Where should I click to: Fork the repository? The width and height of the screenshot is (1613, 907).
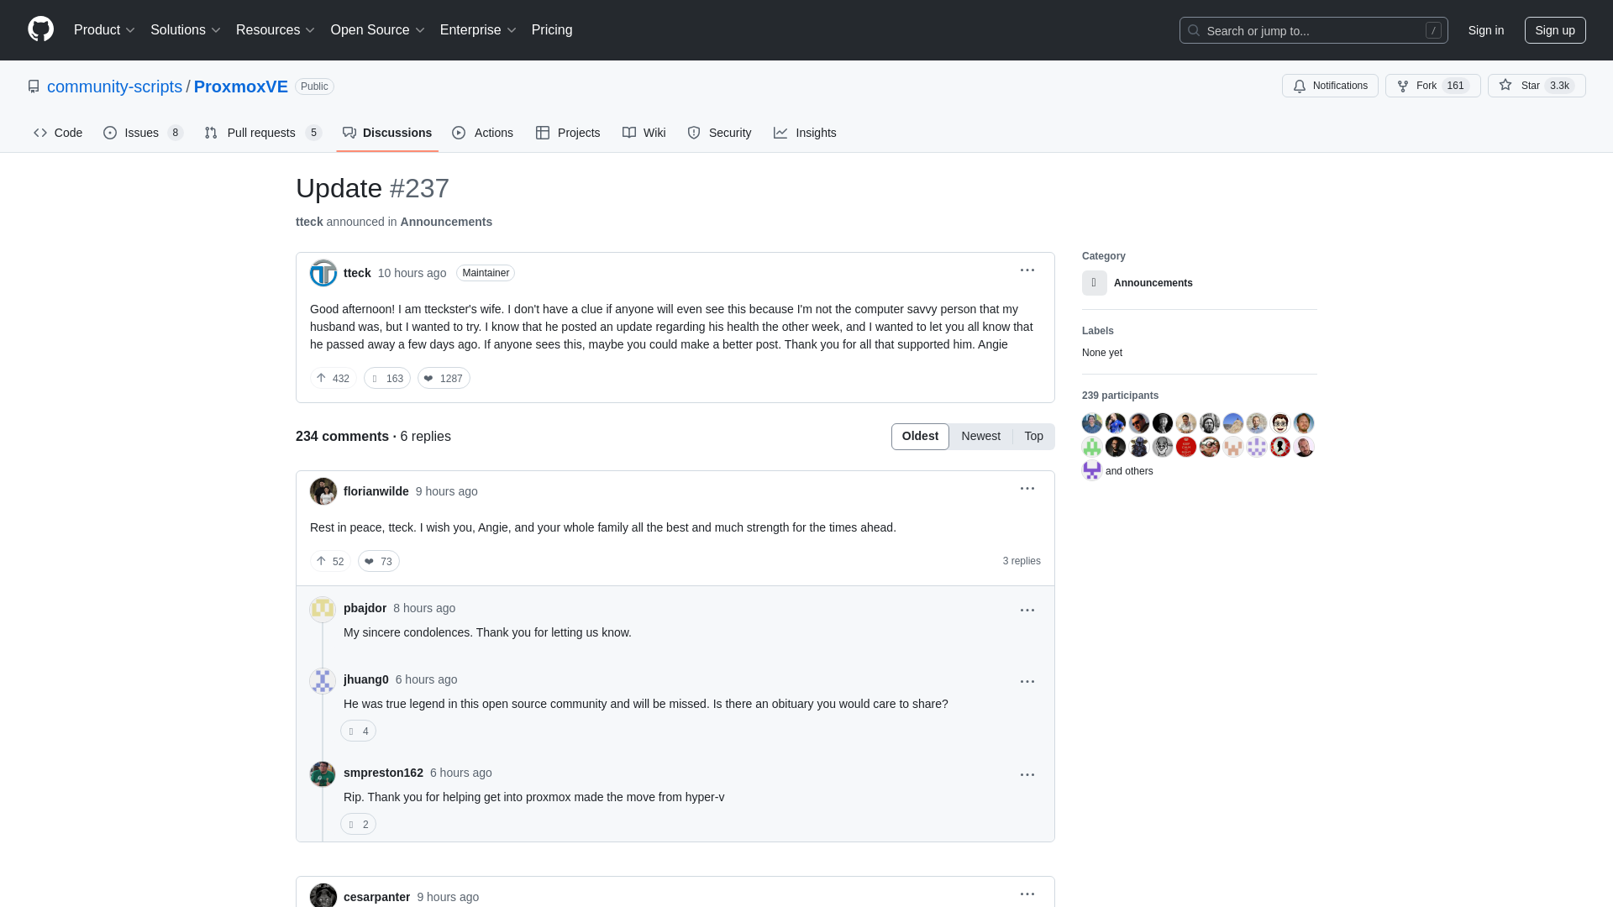coord(1432,86)
